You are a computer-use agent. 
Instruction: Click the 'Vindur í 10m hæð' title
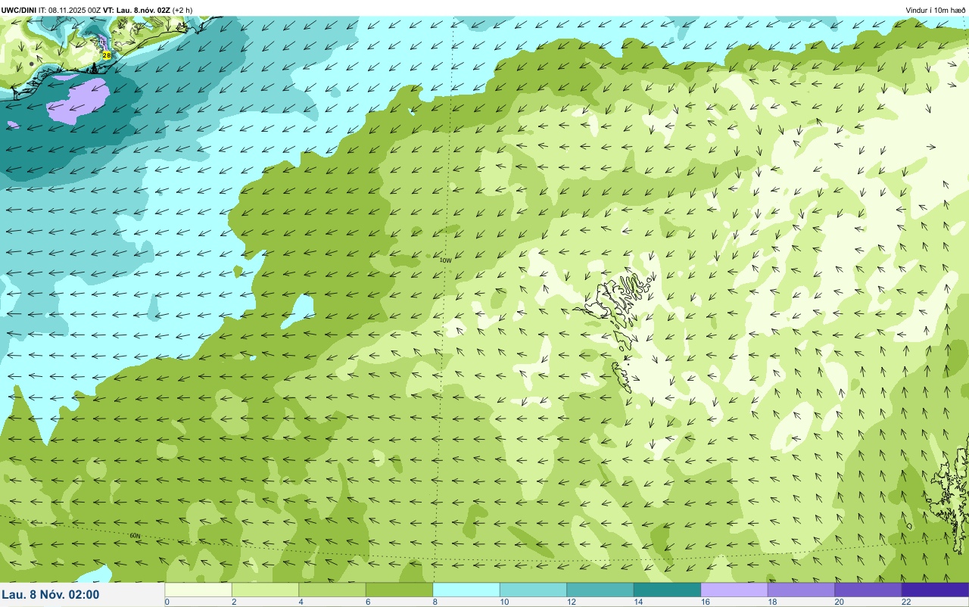pyautogui.click(x=935, y=10)
